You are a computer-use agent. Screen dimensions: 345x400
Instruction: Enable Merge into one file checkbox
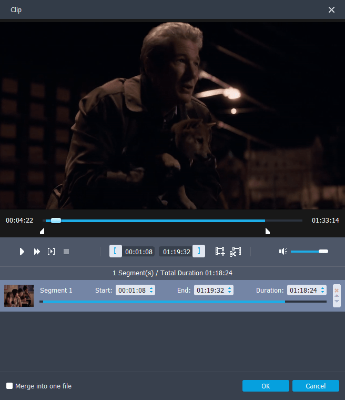[x=9, y=386]
